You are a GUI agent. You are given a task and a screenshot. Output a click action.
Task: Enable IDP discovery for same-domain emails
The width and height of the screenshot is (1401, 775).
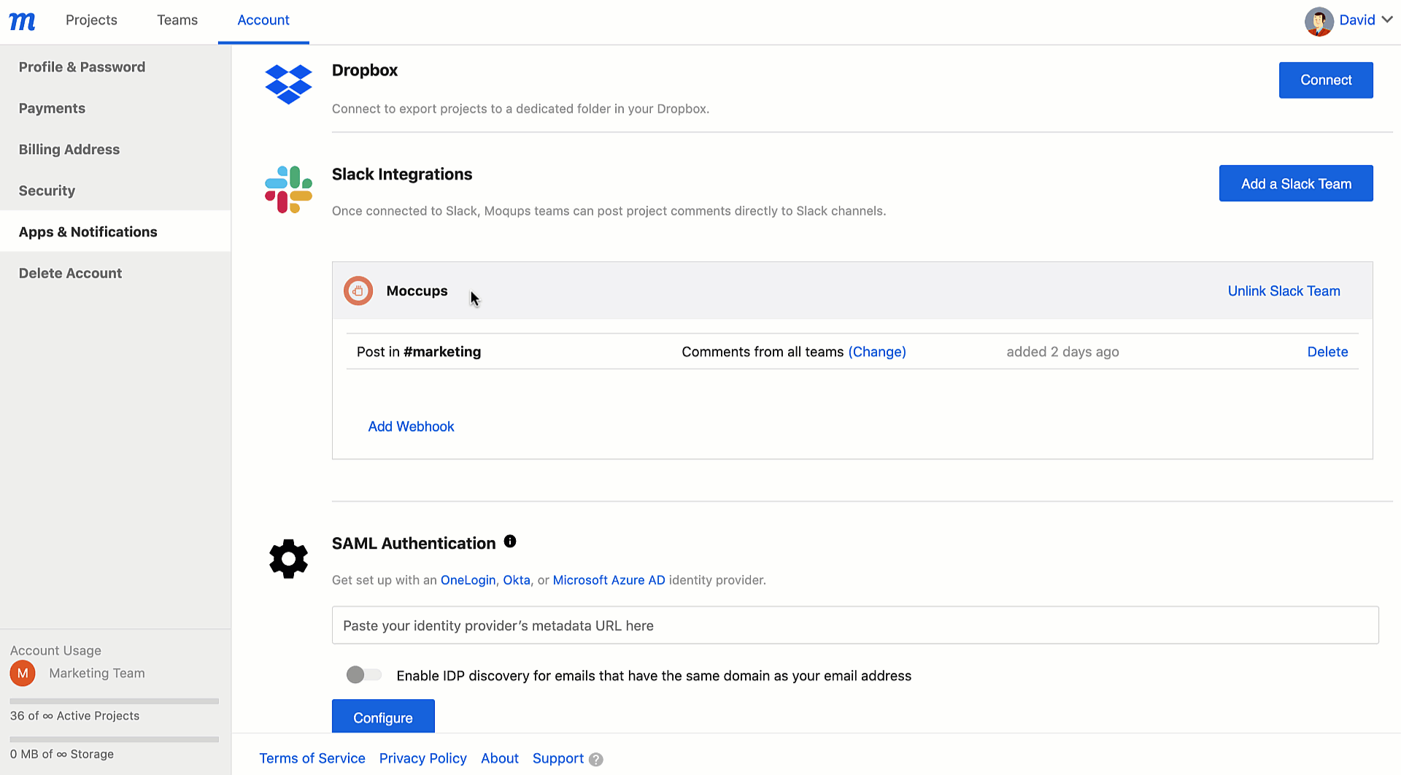click(x=363, y=675)
